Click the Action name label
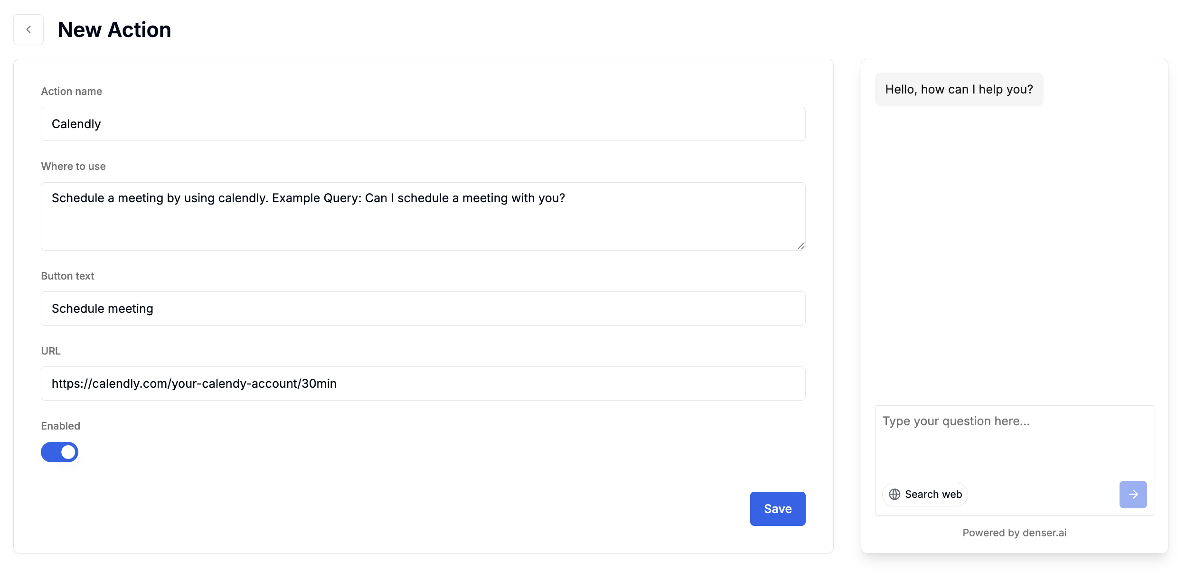This screenshot has width=1186, height=580. click(x=72, y=91)
